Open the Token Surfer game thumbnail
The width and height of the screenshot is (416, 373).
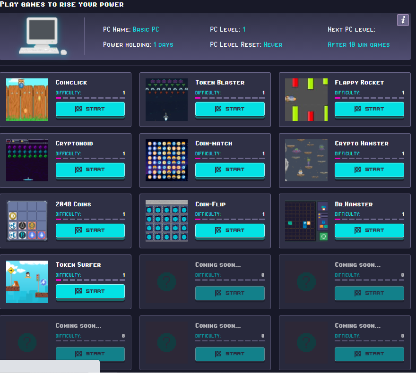pyautogui.click(x=27, y=282)
